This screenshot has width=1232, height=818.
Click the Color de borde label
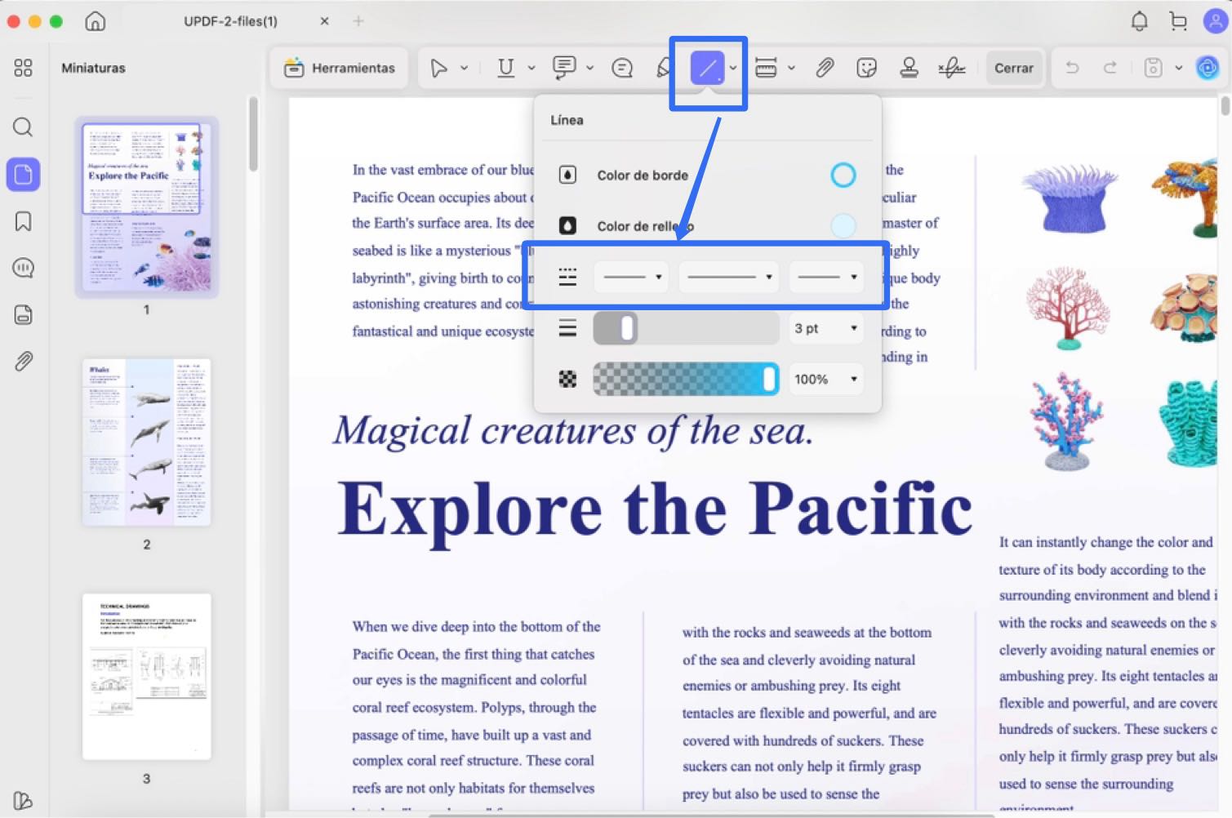(x=643, y=175)
